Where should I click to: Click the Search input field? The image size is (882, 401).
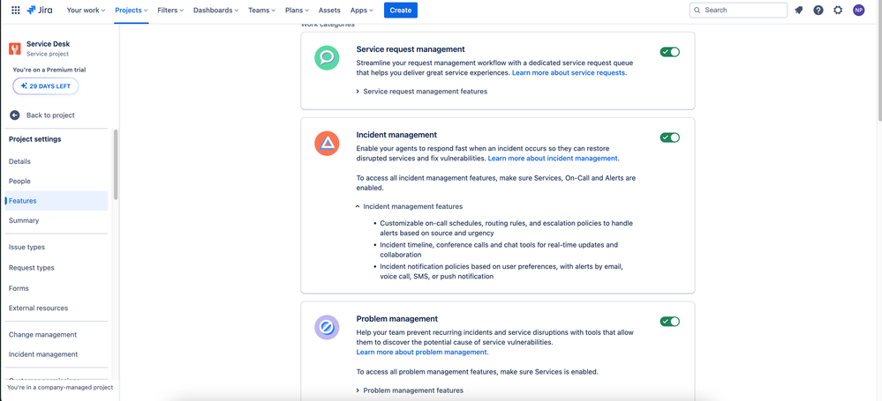[x=738, y=10]
